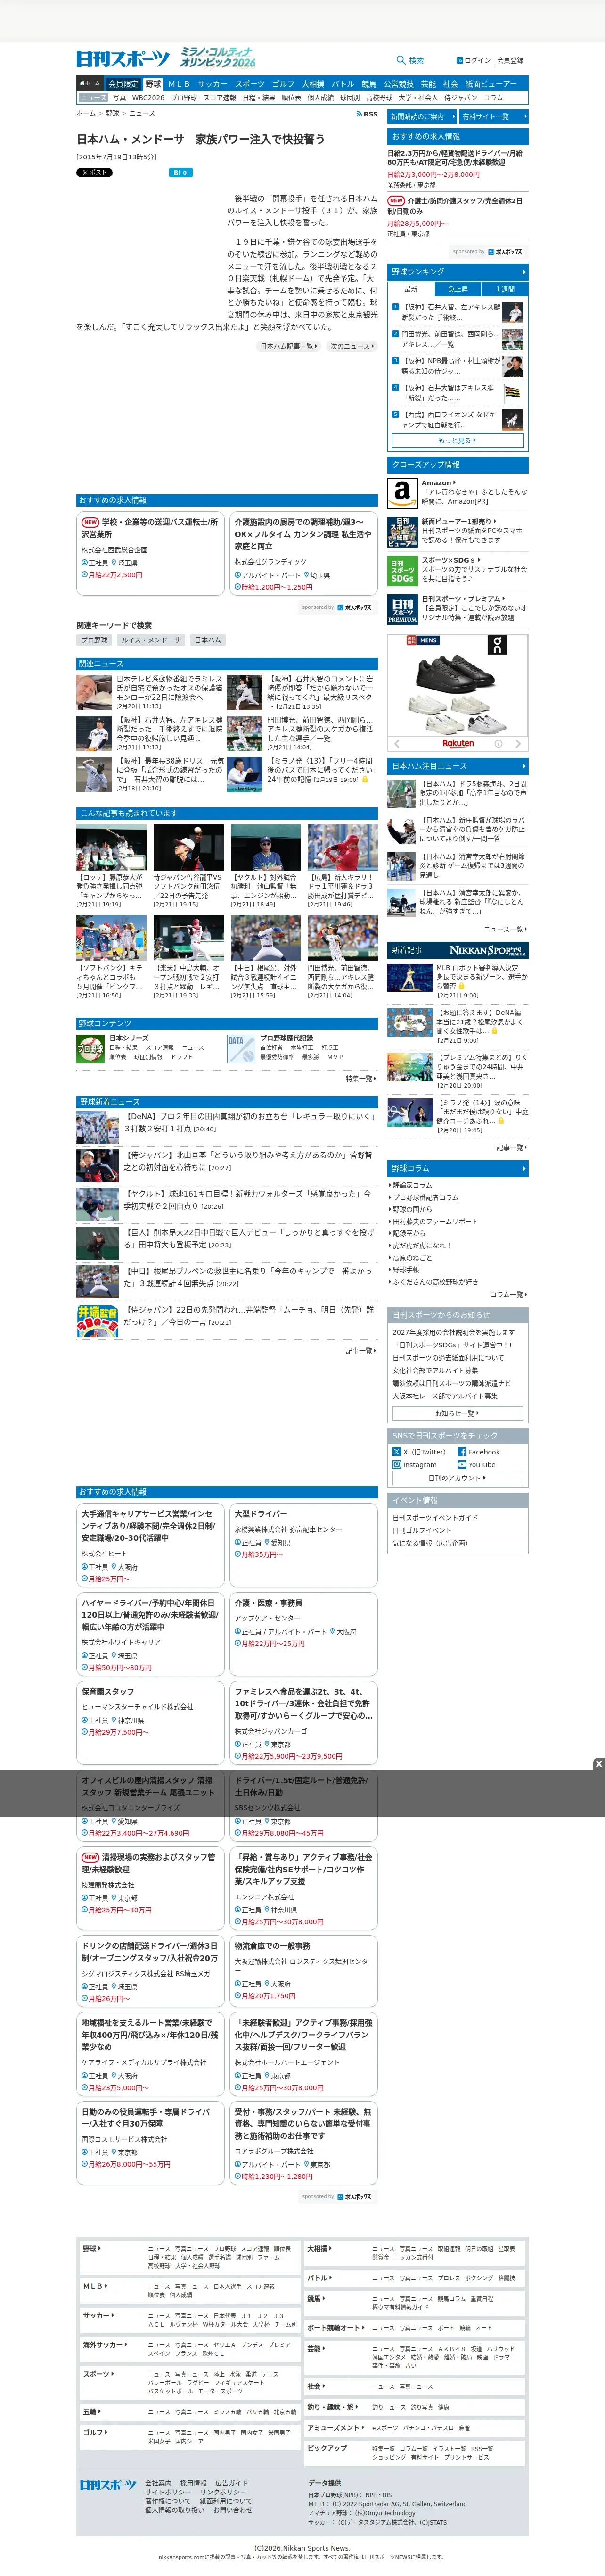Open 有料サイト一覧 dropdown button

click(x=493, y=117)
